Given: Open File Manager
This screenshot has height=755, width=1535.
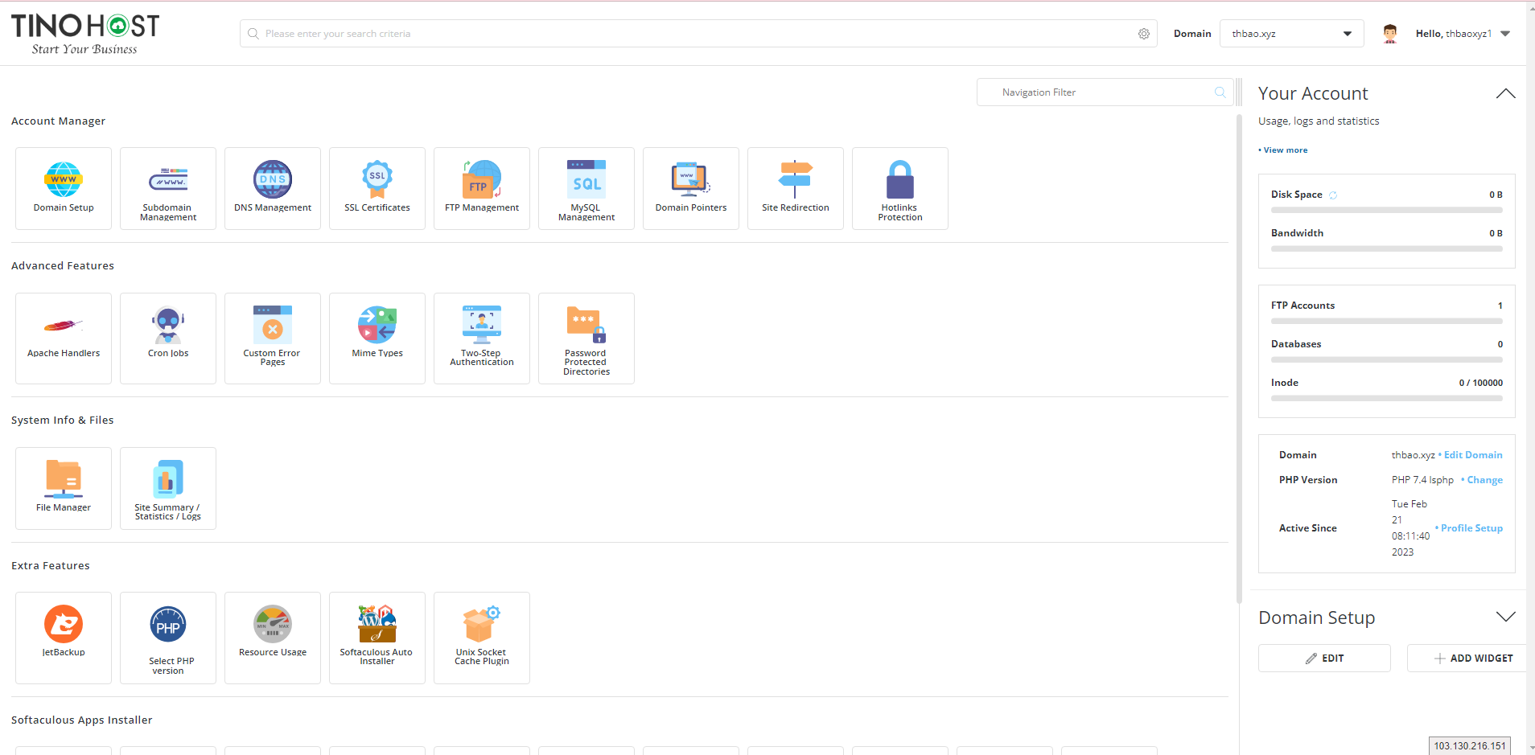Looking at the screenshot, I should pos(64,488).
